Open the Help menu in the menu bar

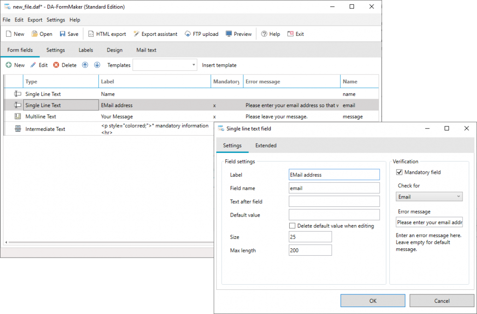75,20
